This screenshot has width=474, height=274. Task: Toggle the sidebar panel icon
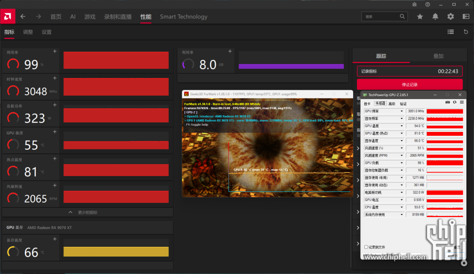click(x=466, y=16)
